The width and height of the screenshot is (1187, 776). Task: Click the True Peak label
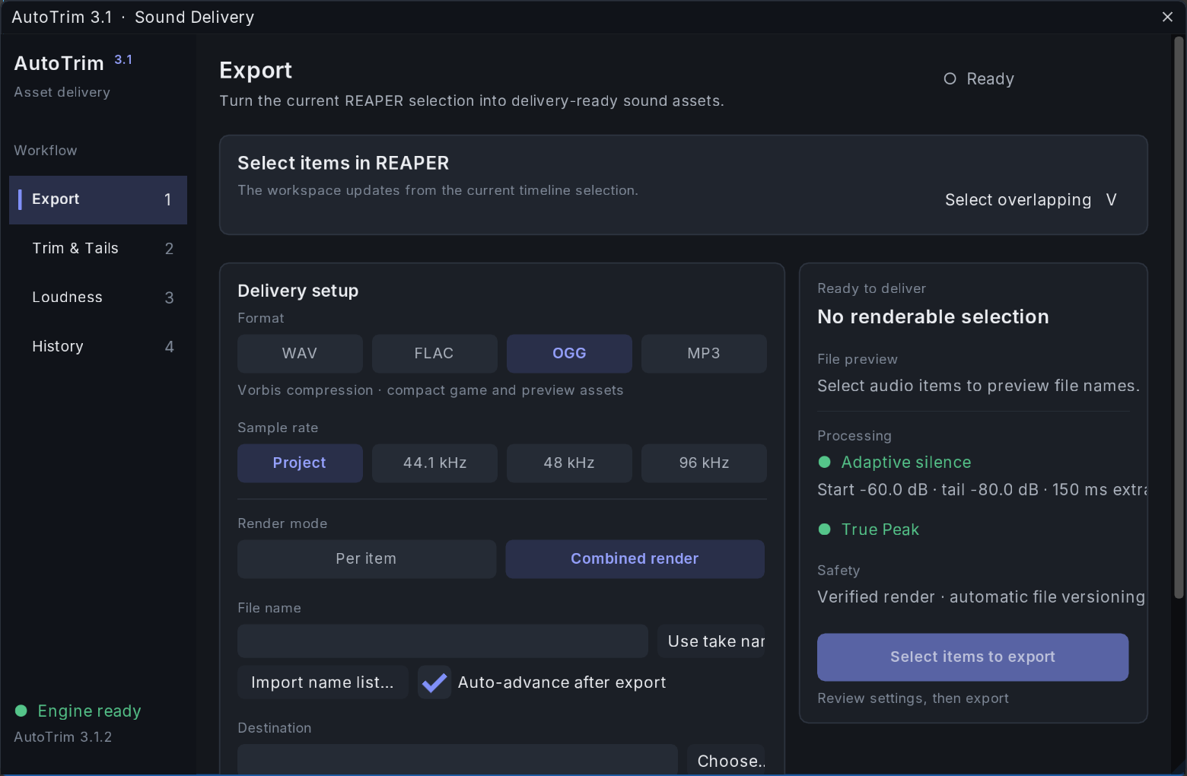coord(880,530)
